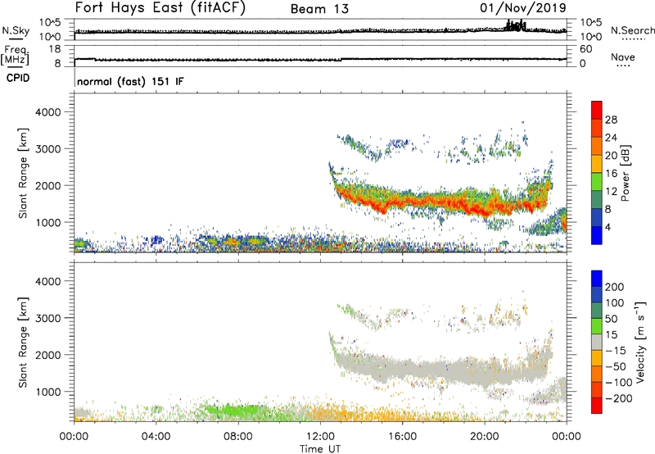The height and width of the screenshot is (454, 655).
Task: Click the '1000' tick in the velocity panel
Action: point(47,392)
